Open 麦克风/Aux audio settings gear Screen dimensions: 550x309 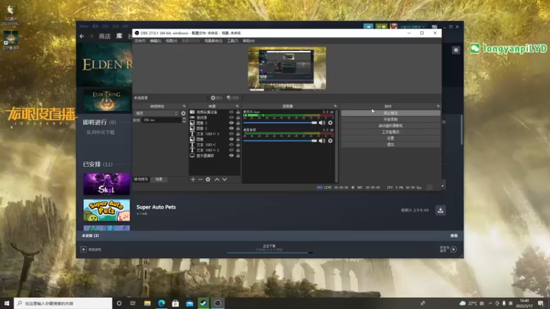[x=330, y=123]
